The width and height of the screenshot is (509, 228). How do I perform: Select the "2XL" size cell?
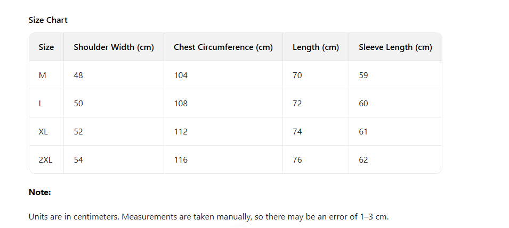pyautogui.click(x=46, y=160)
